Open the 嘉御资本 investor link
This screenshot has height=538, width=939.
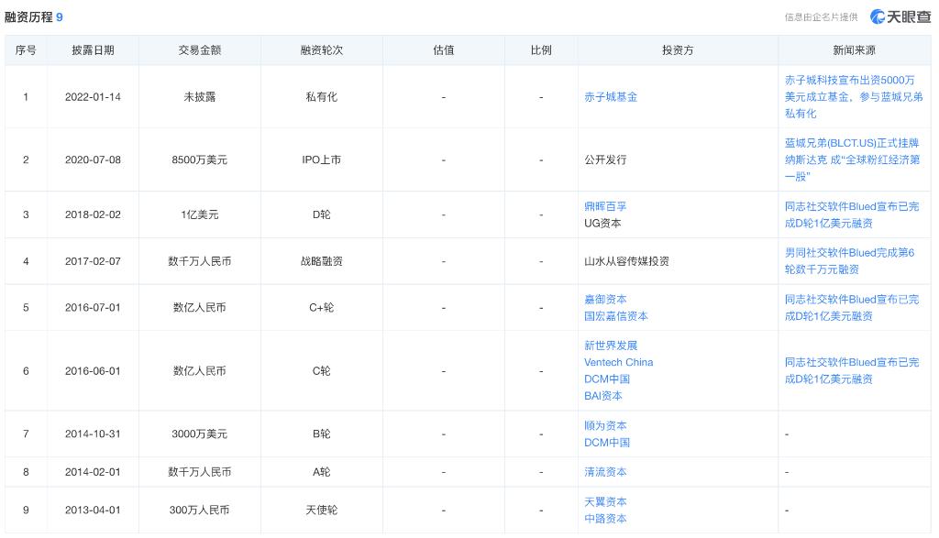coord(605,299)
